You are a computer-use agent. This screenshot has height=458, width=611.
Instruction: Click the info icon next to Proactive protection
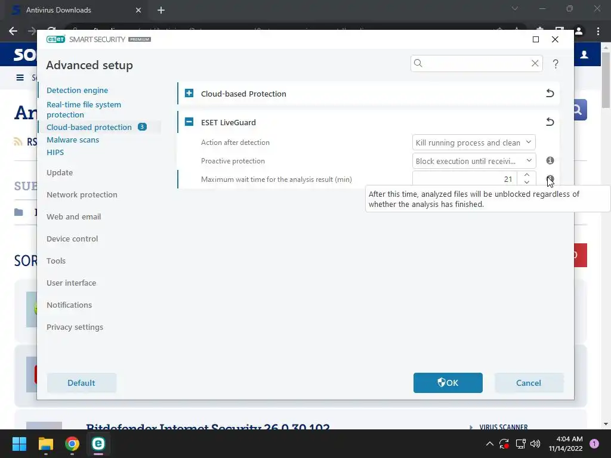(550, 160)
